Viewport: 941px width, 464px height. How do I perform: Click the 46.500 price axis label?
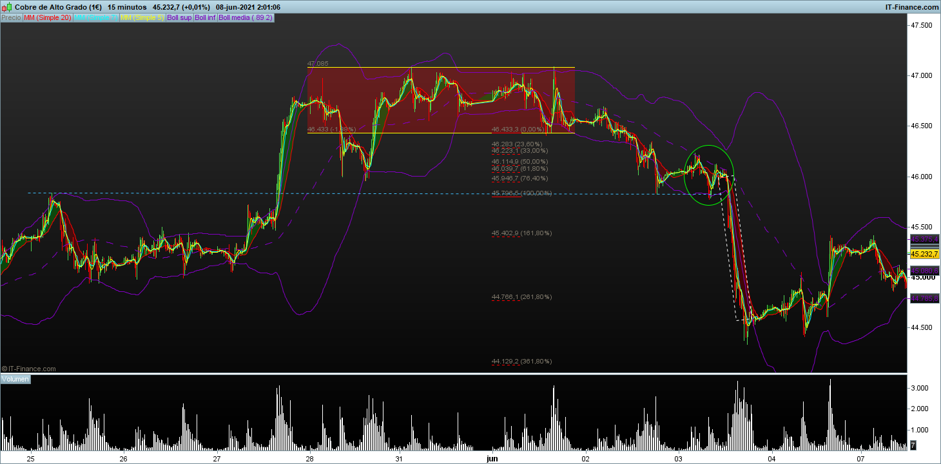pyautogui.click(x=921, y=126)
